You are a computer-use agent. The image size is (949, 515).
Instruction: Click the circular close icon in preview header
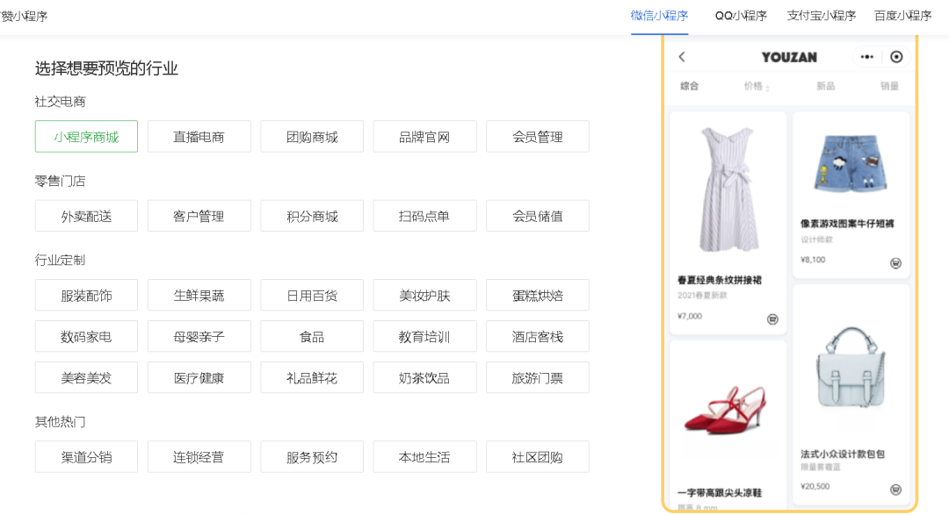pos(895,57)
